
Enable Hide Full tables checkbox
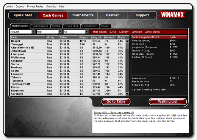click(111, 32)
